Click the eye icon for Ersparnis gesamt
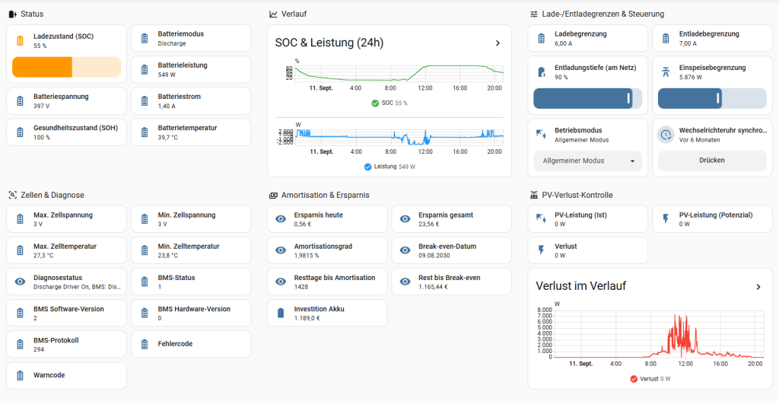The height and width of the screenshot is (401, 779). [x=405, y=219]
